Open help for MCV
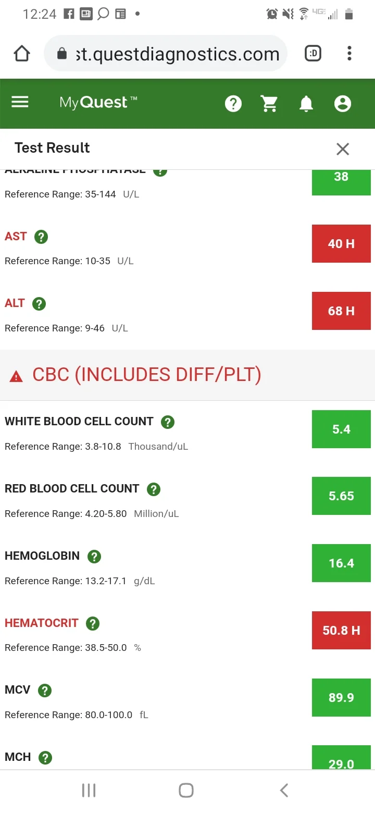 click(x=45, y=691)
